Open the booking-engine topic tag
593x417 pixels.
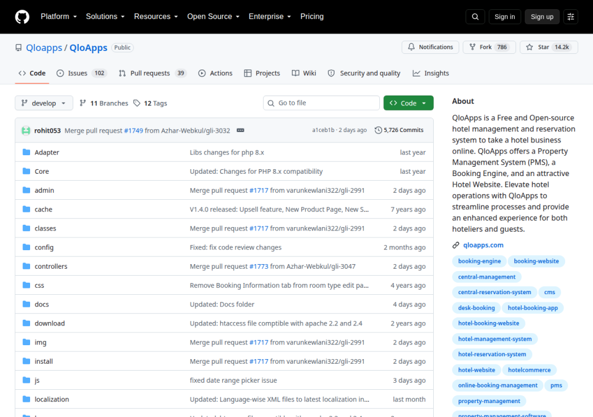[479, 261]
